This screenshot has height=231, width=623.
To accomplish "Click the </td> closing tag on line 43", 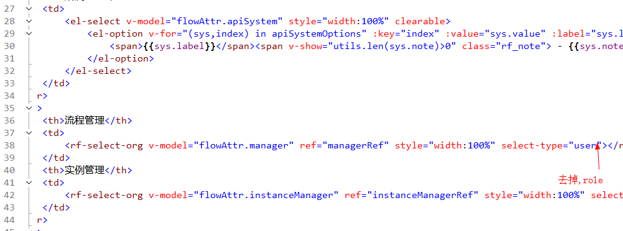I will point(57,207).
